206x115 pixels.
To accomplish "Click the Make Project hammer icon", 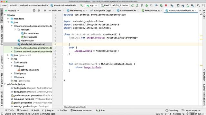I will [81, 5].
